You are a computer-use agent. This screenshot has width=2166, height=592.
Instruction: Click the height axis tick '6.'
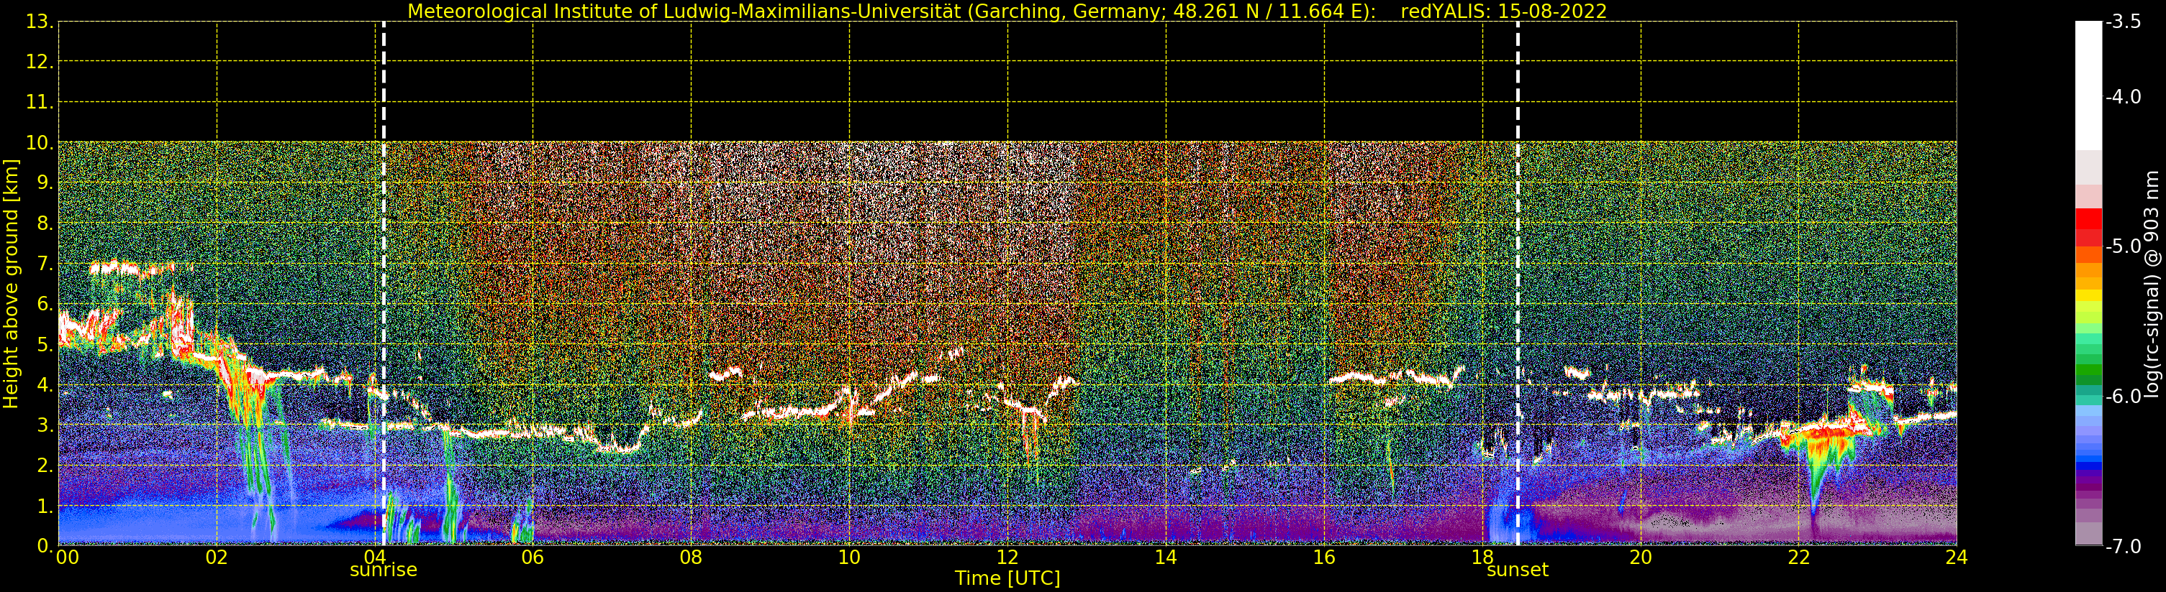tap(45, 304)
